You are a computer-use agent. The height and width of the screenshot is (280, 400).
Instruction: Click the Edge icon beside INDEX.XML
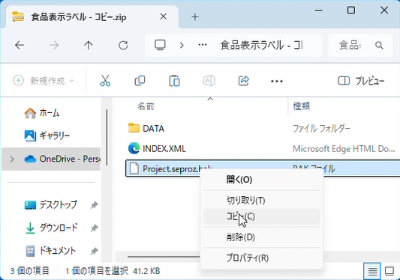134,148
